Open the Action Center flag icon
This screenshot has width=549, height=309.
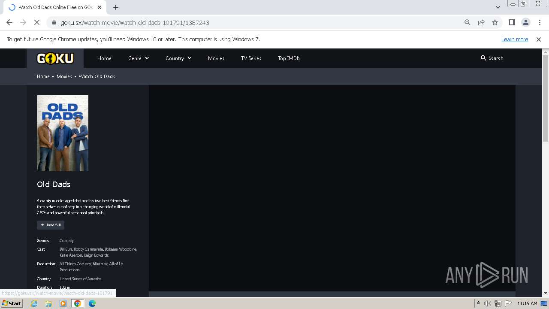point(508,303)
